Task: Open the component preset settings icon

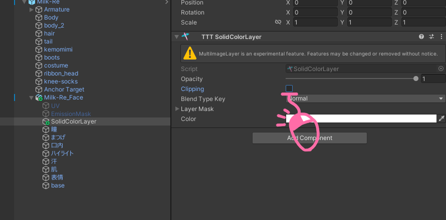Action: click(x=431, y=37)
